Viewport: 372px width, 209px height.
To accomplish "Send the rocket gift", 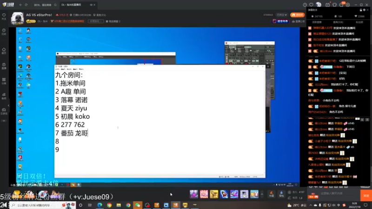I will (x=224, y=194).
